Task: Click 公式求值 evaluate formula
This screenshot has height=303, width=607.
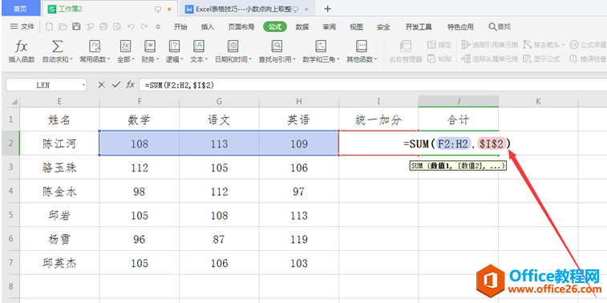Action: [588, 45]
